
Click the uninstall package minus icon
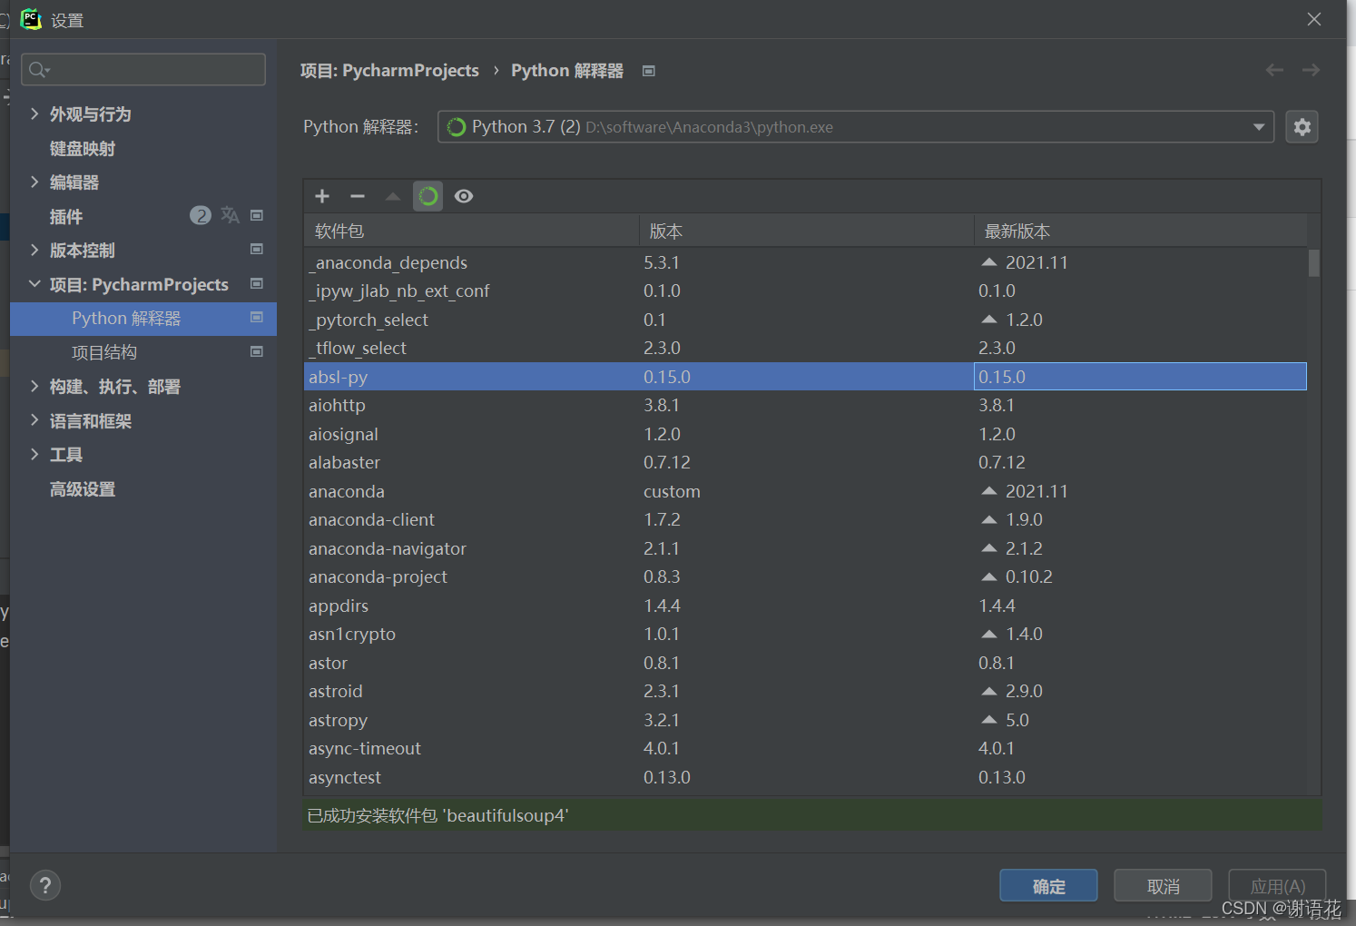point(358,196)
